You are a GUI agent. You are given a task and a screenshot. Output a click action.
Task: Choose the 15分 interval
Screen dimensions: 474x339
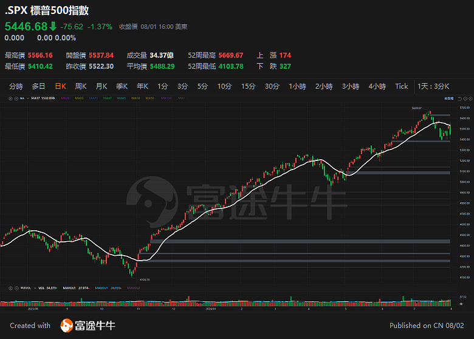click(248, 86)
